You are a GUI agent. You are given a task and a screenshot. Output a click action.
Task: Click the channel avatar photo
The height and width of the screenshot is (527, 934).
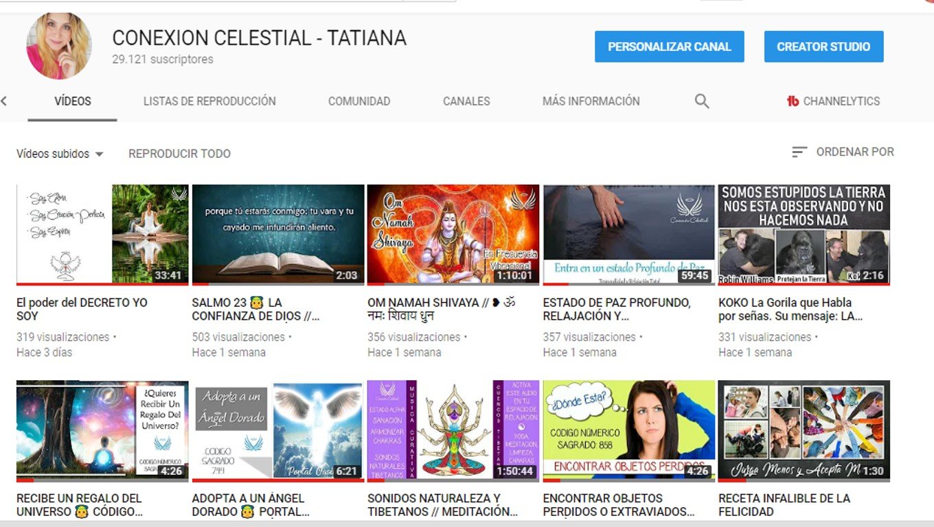[59, 46]
